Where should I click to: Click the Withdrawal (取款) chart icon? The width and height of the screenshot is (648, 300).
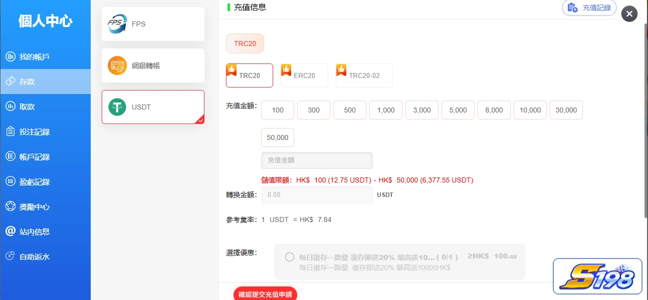[10, 106]
